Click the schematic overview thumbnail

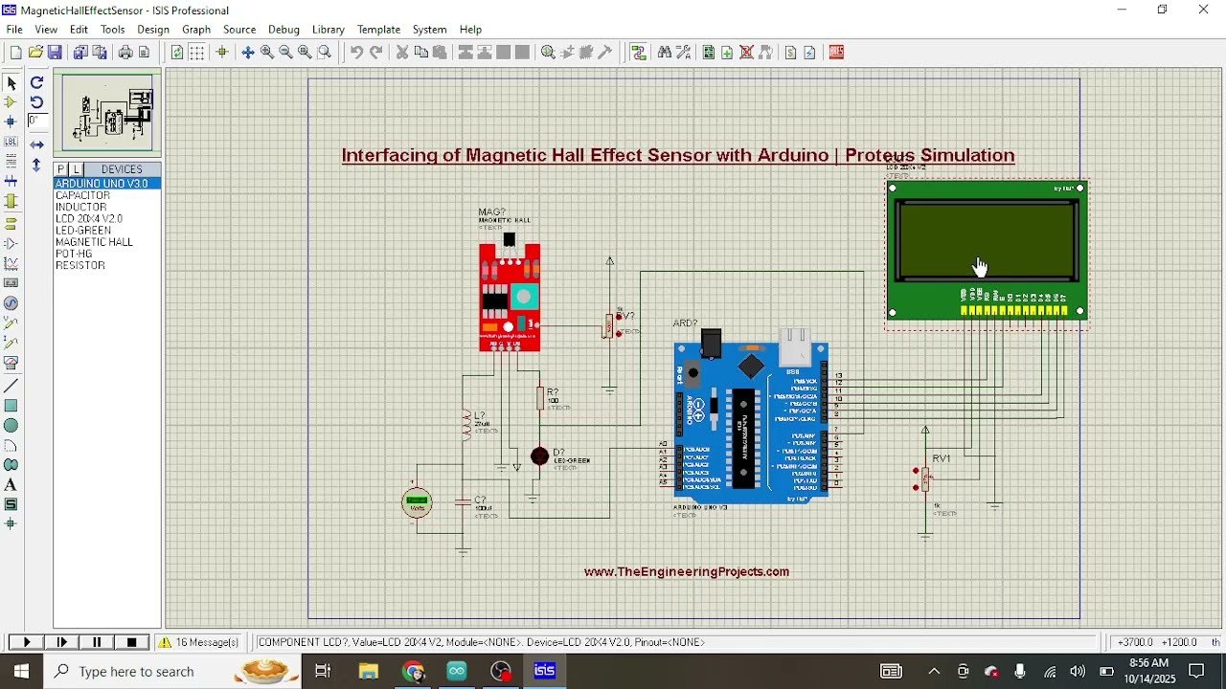click(107, 113)
